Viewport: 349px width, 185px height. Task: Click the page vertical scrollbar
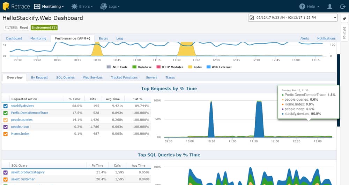point(338,90)
